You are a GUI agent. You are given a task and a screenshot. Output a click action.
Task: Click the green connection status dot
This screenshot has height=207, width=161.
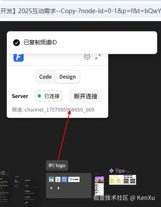click(39, 96)
